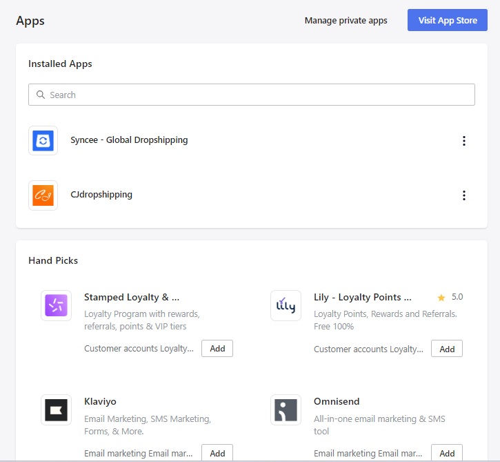Click 'Loyalty Points, Rewards and Referrals' description
This screenshot has height=462, width=500.
[386, 320]
